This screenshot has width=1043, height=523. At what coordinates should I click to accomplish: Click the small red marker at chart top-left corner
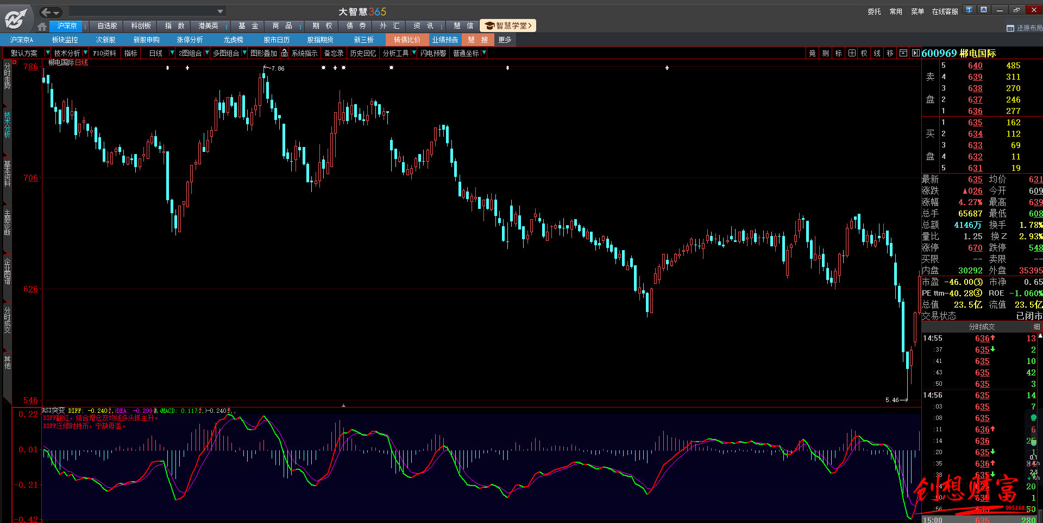tap(15, 62)
